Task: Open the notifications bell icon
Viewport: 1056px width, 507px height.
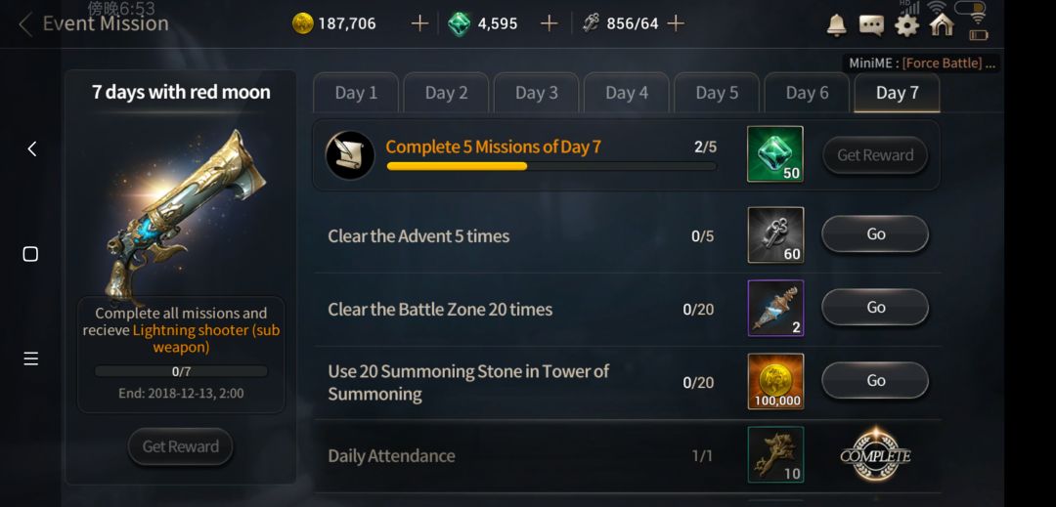Action: [x=836, y=24]
